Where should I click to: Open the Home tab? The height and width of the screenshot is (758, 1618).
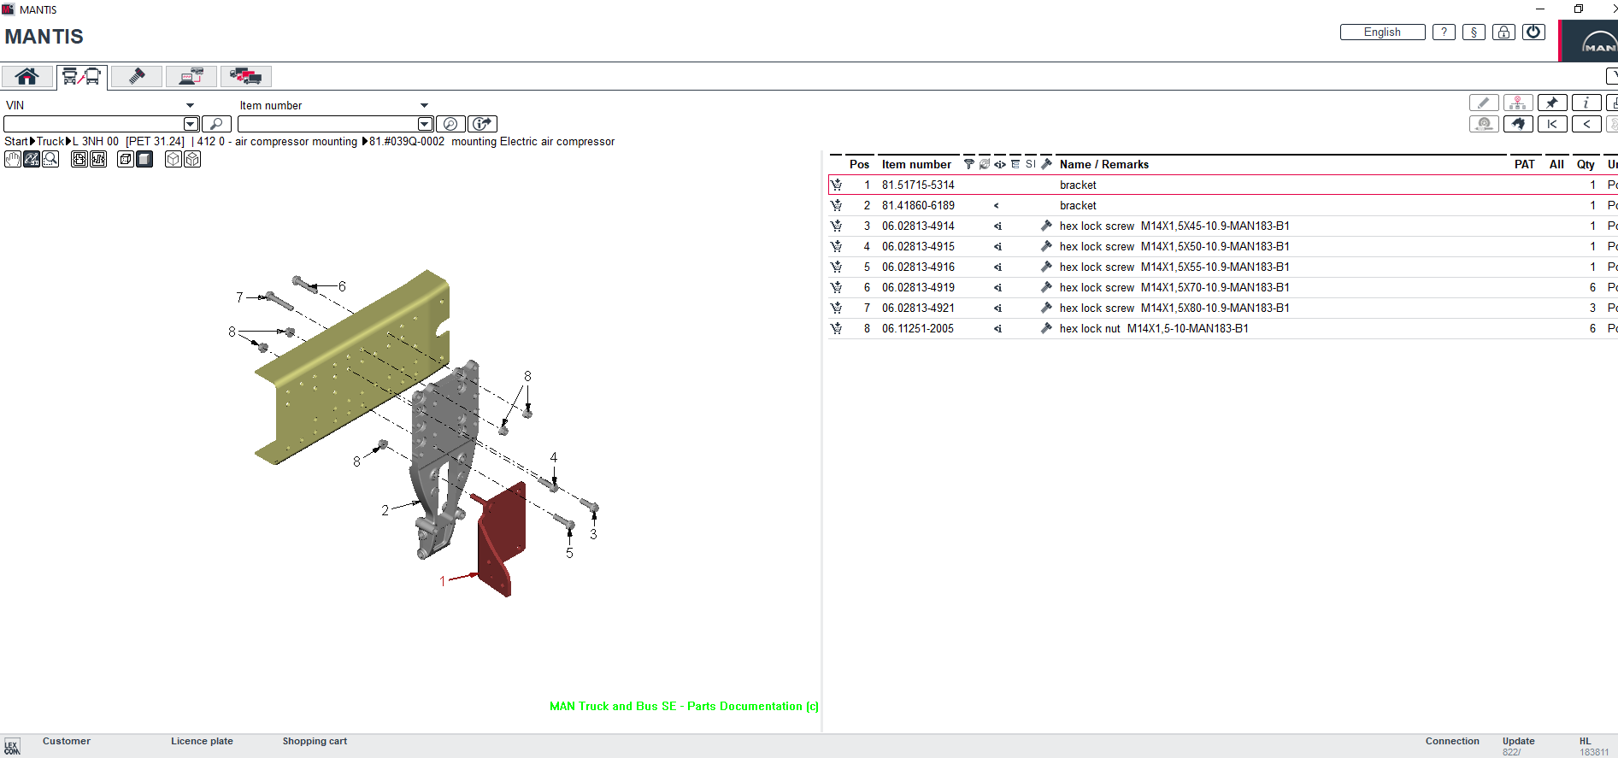(x=27, y=76)
